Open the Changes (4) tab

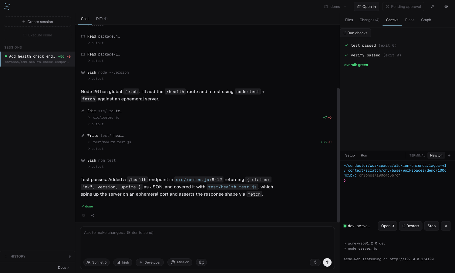point(369,20)
